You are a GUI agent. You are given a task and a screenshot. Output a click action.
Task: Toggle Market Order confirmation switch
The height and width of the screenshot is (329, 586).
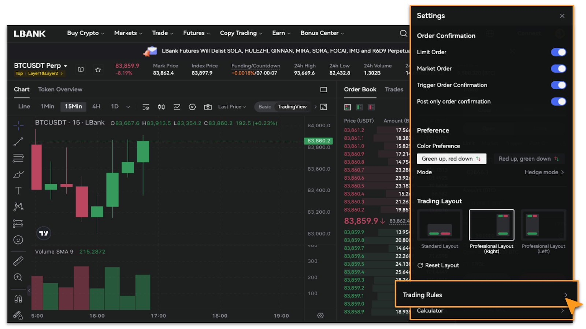pyautogui.click(x=558, y=69)
